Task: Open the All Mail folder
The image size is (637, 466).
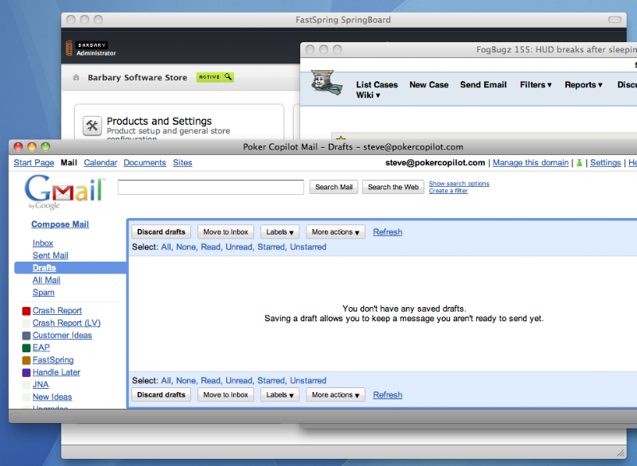Action: (x=46, y=280)
